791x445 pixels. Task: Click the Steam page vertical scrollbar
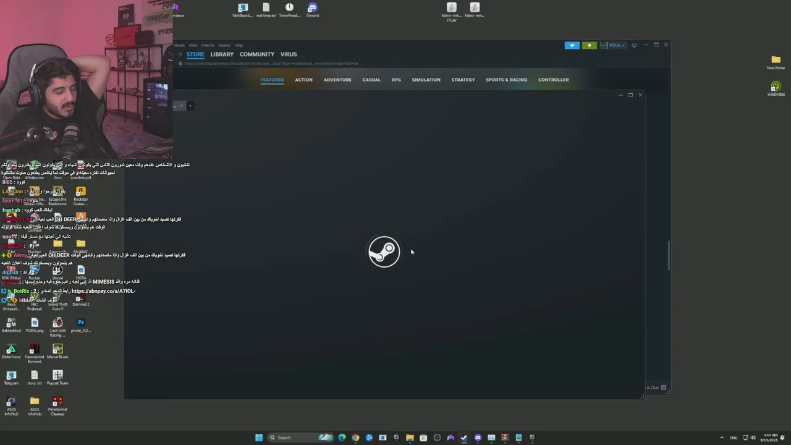(669, 255)
